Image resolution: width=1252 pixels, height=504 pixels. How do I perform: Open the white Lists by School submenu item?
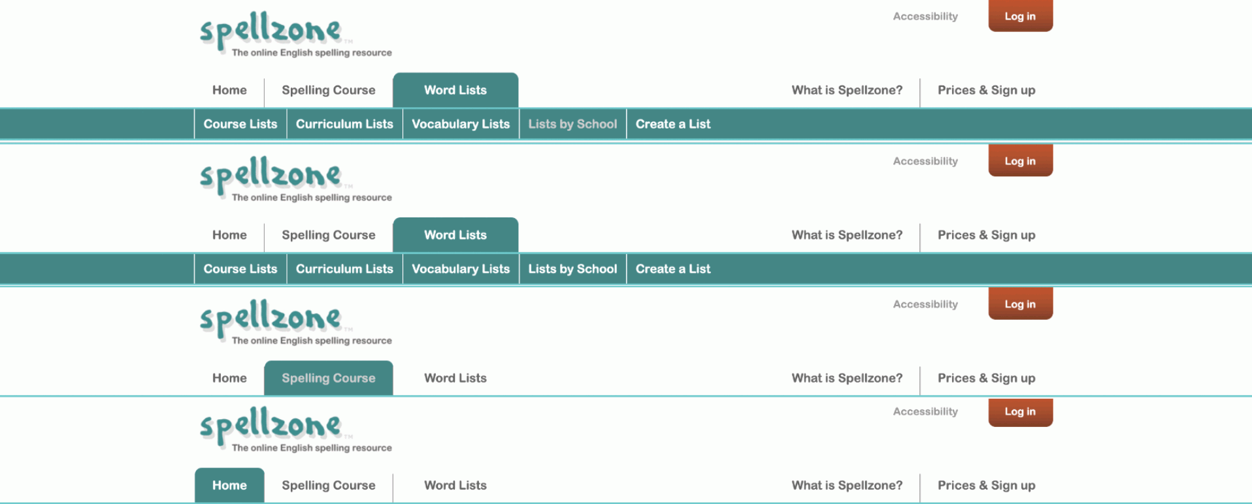(572, 269)
